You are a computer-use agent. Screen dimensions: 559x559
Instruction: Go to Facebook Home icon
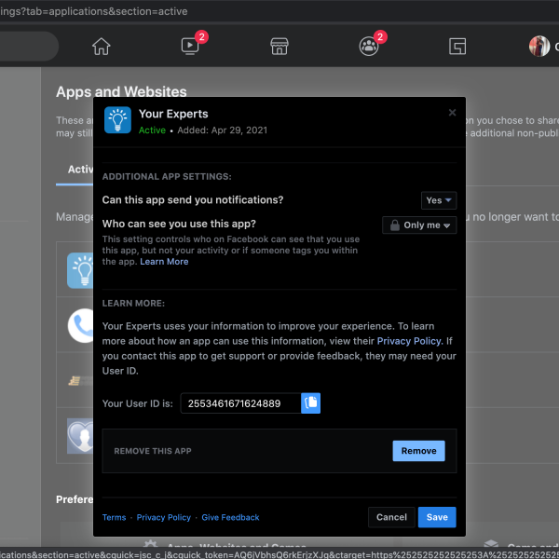tap(102, 47)
